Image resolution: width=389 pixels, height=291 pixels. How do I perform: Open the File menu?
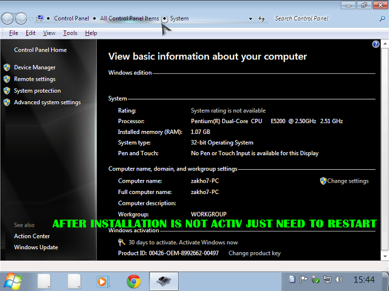pos(13,33)
